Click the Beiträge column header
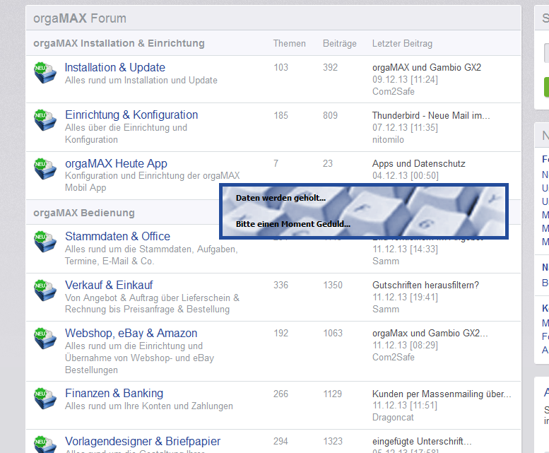Screen dimensions: 549x453 tap(340, 43)
